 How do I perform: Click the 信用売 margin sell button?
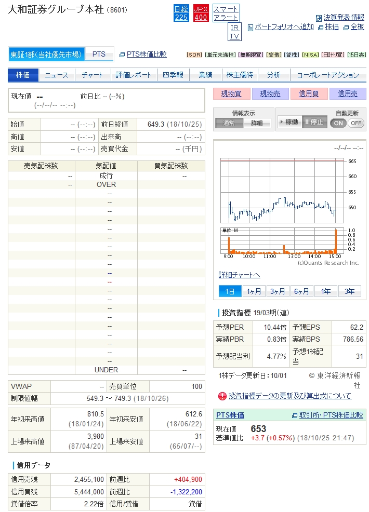[348, 94]
